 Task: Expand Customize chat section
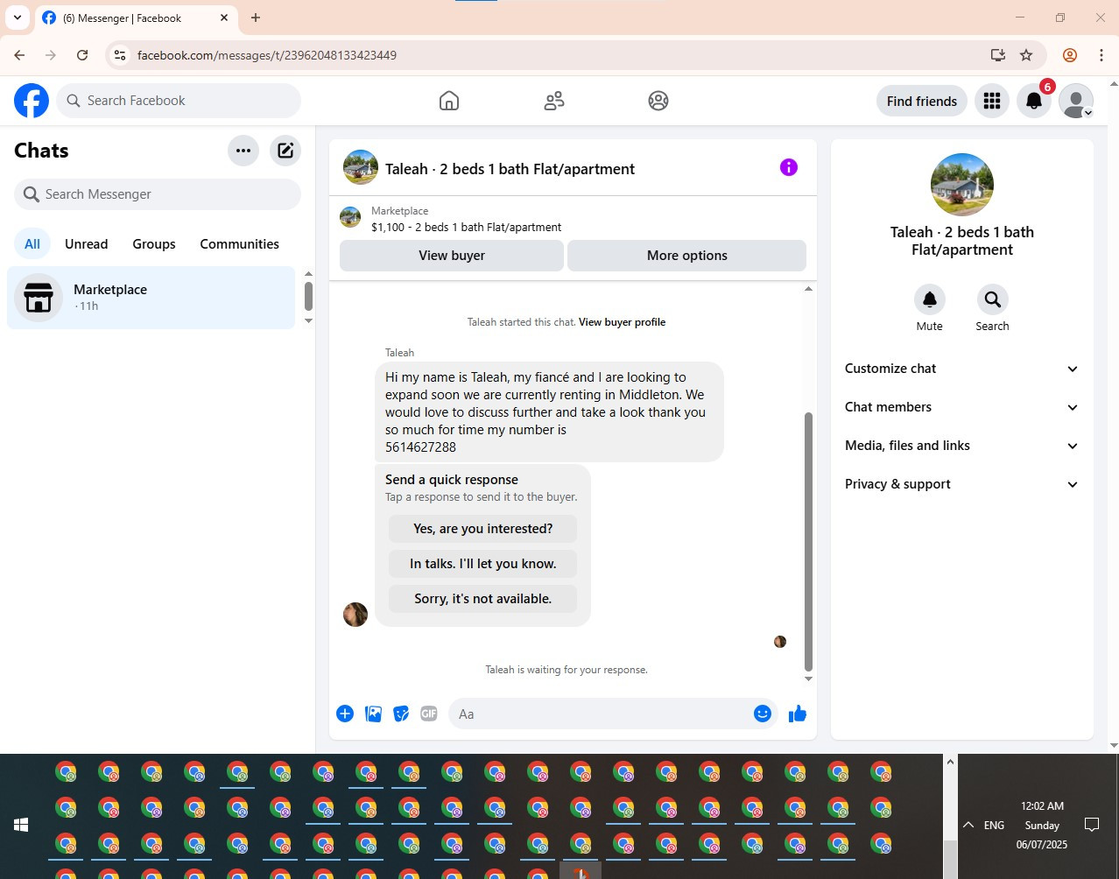click(961, 369)
